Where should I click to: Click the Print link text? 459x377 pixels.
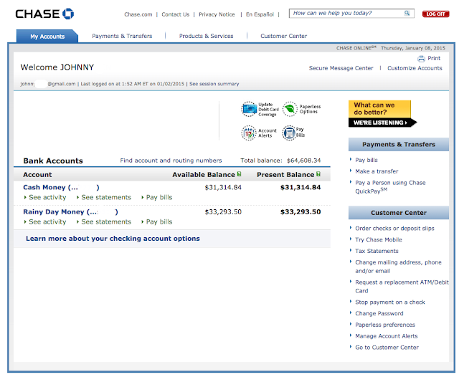pyautogui.click(x=434, y=58)
